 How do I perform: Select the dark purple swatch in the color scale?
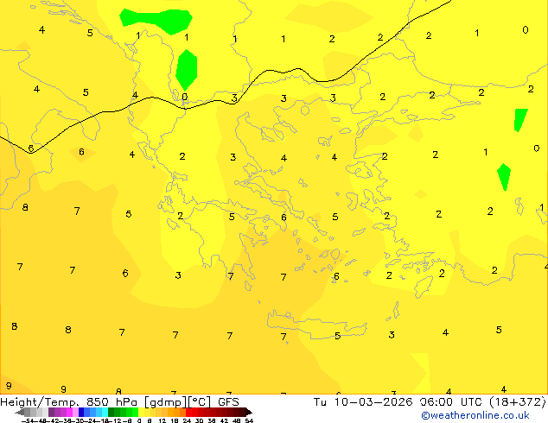[51, 412]
